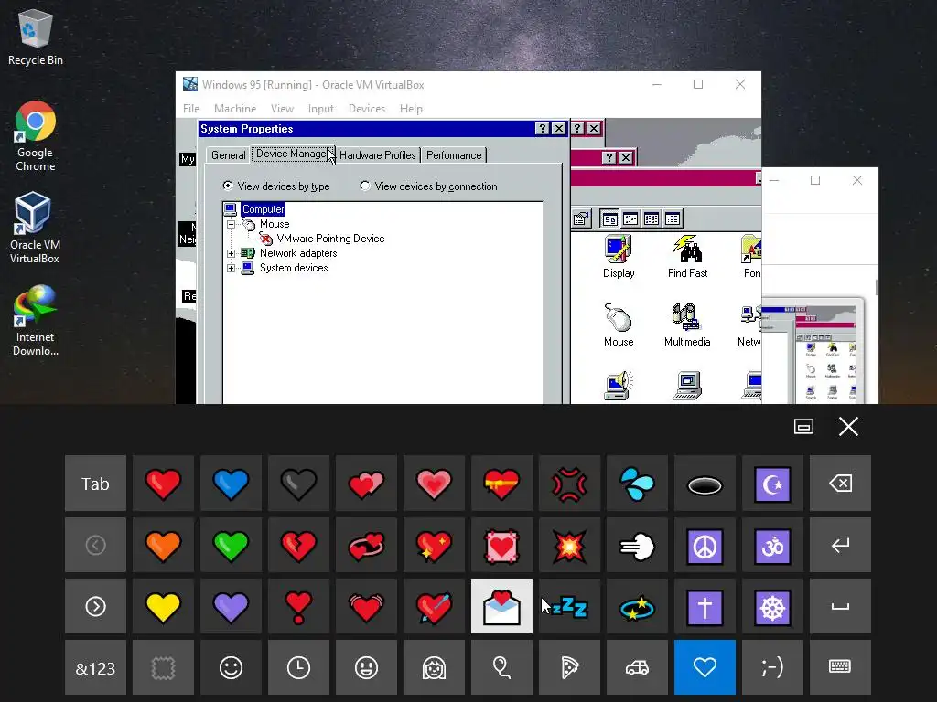Viewport: 937px width, 702px height.
Task: Open the VirtualBox Help menu
Action: coord(411,109)
